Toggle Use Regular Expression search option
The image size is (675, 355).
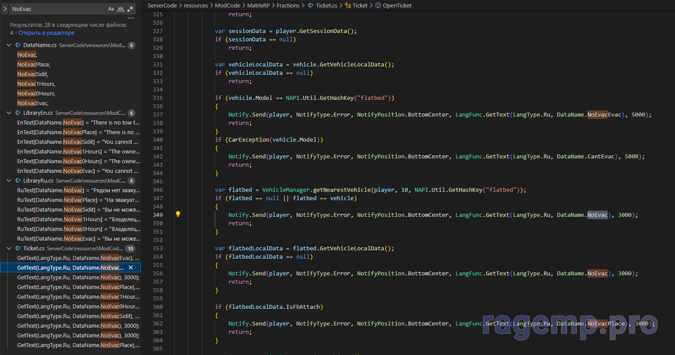130,9
